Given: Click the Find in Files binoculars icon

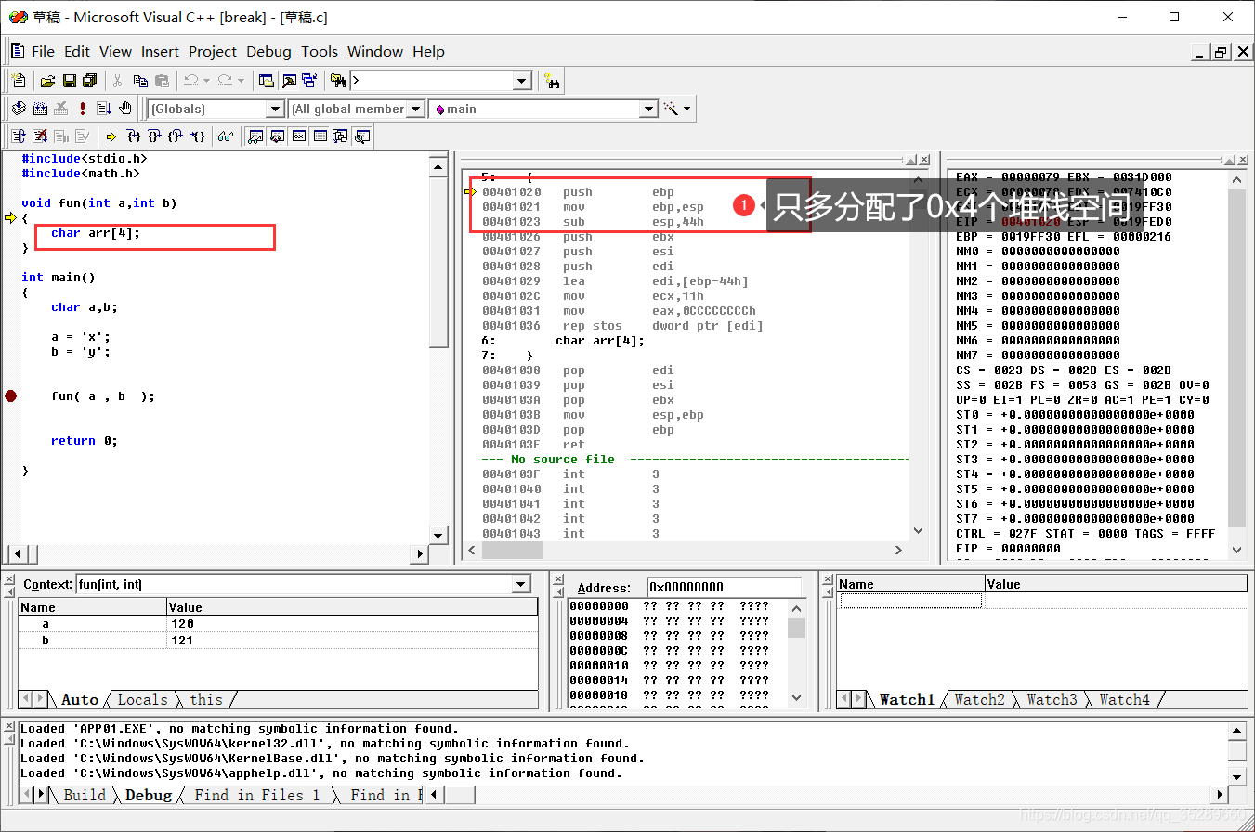Looking at the screenshot, I should (337, 81).
